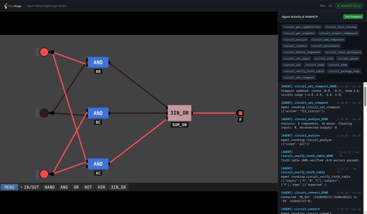Choose 3IN_OR from the component palette
The height and width of the screenshot is (214, 367).
(x=118, y=187)
